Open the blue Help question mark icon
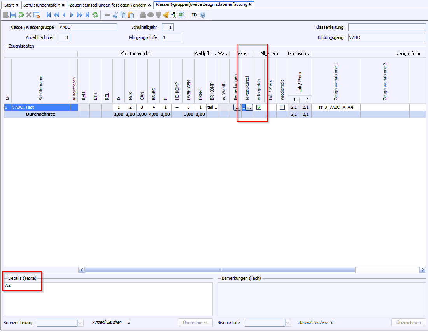428x332 pixels. click(x=202, y=15)
